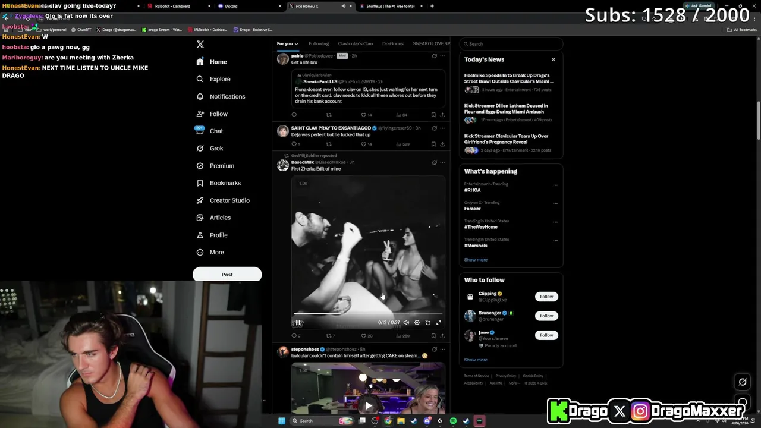Click the Windows Start button

pos(282,421)
